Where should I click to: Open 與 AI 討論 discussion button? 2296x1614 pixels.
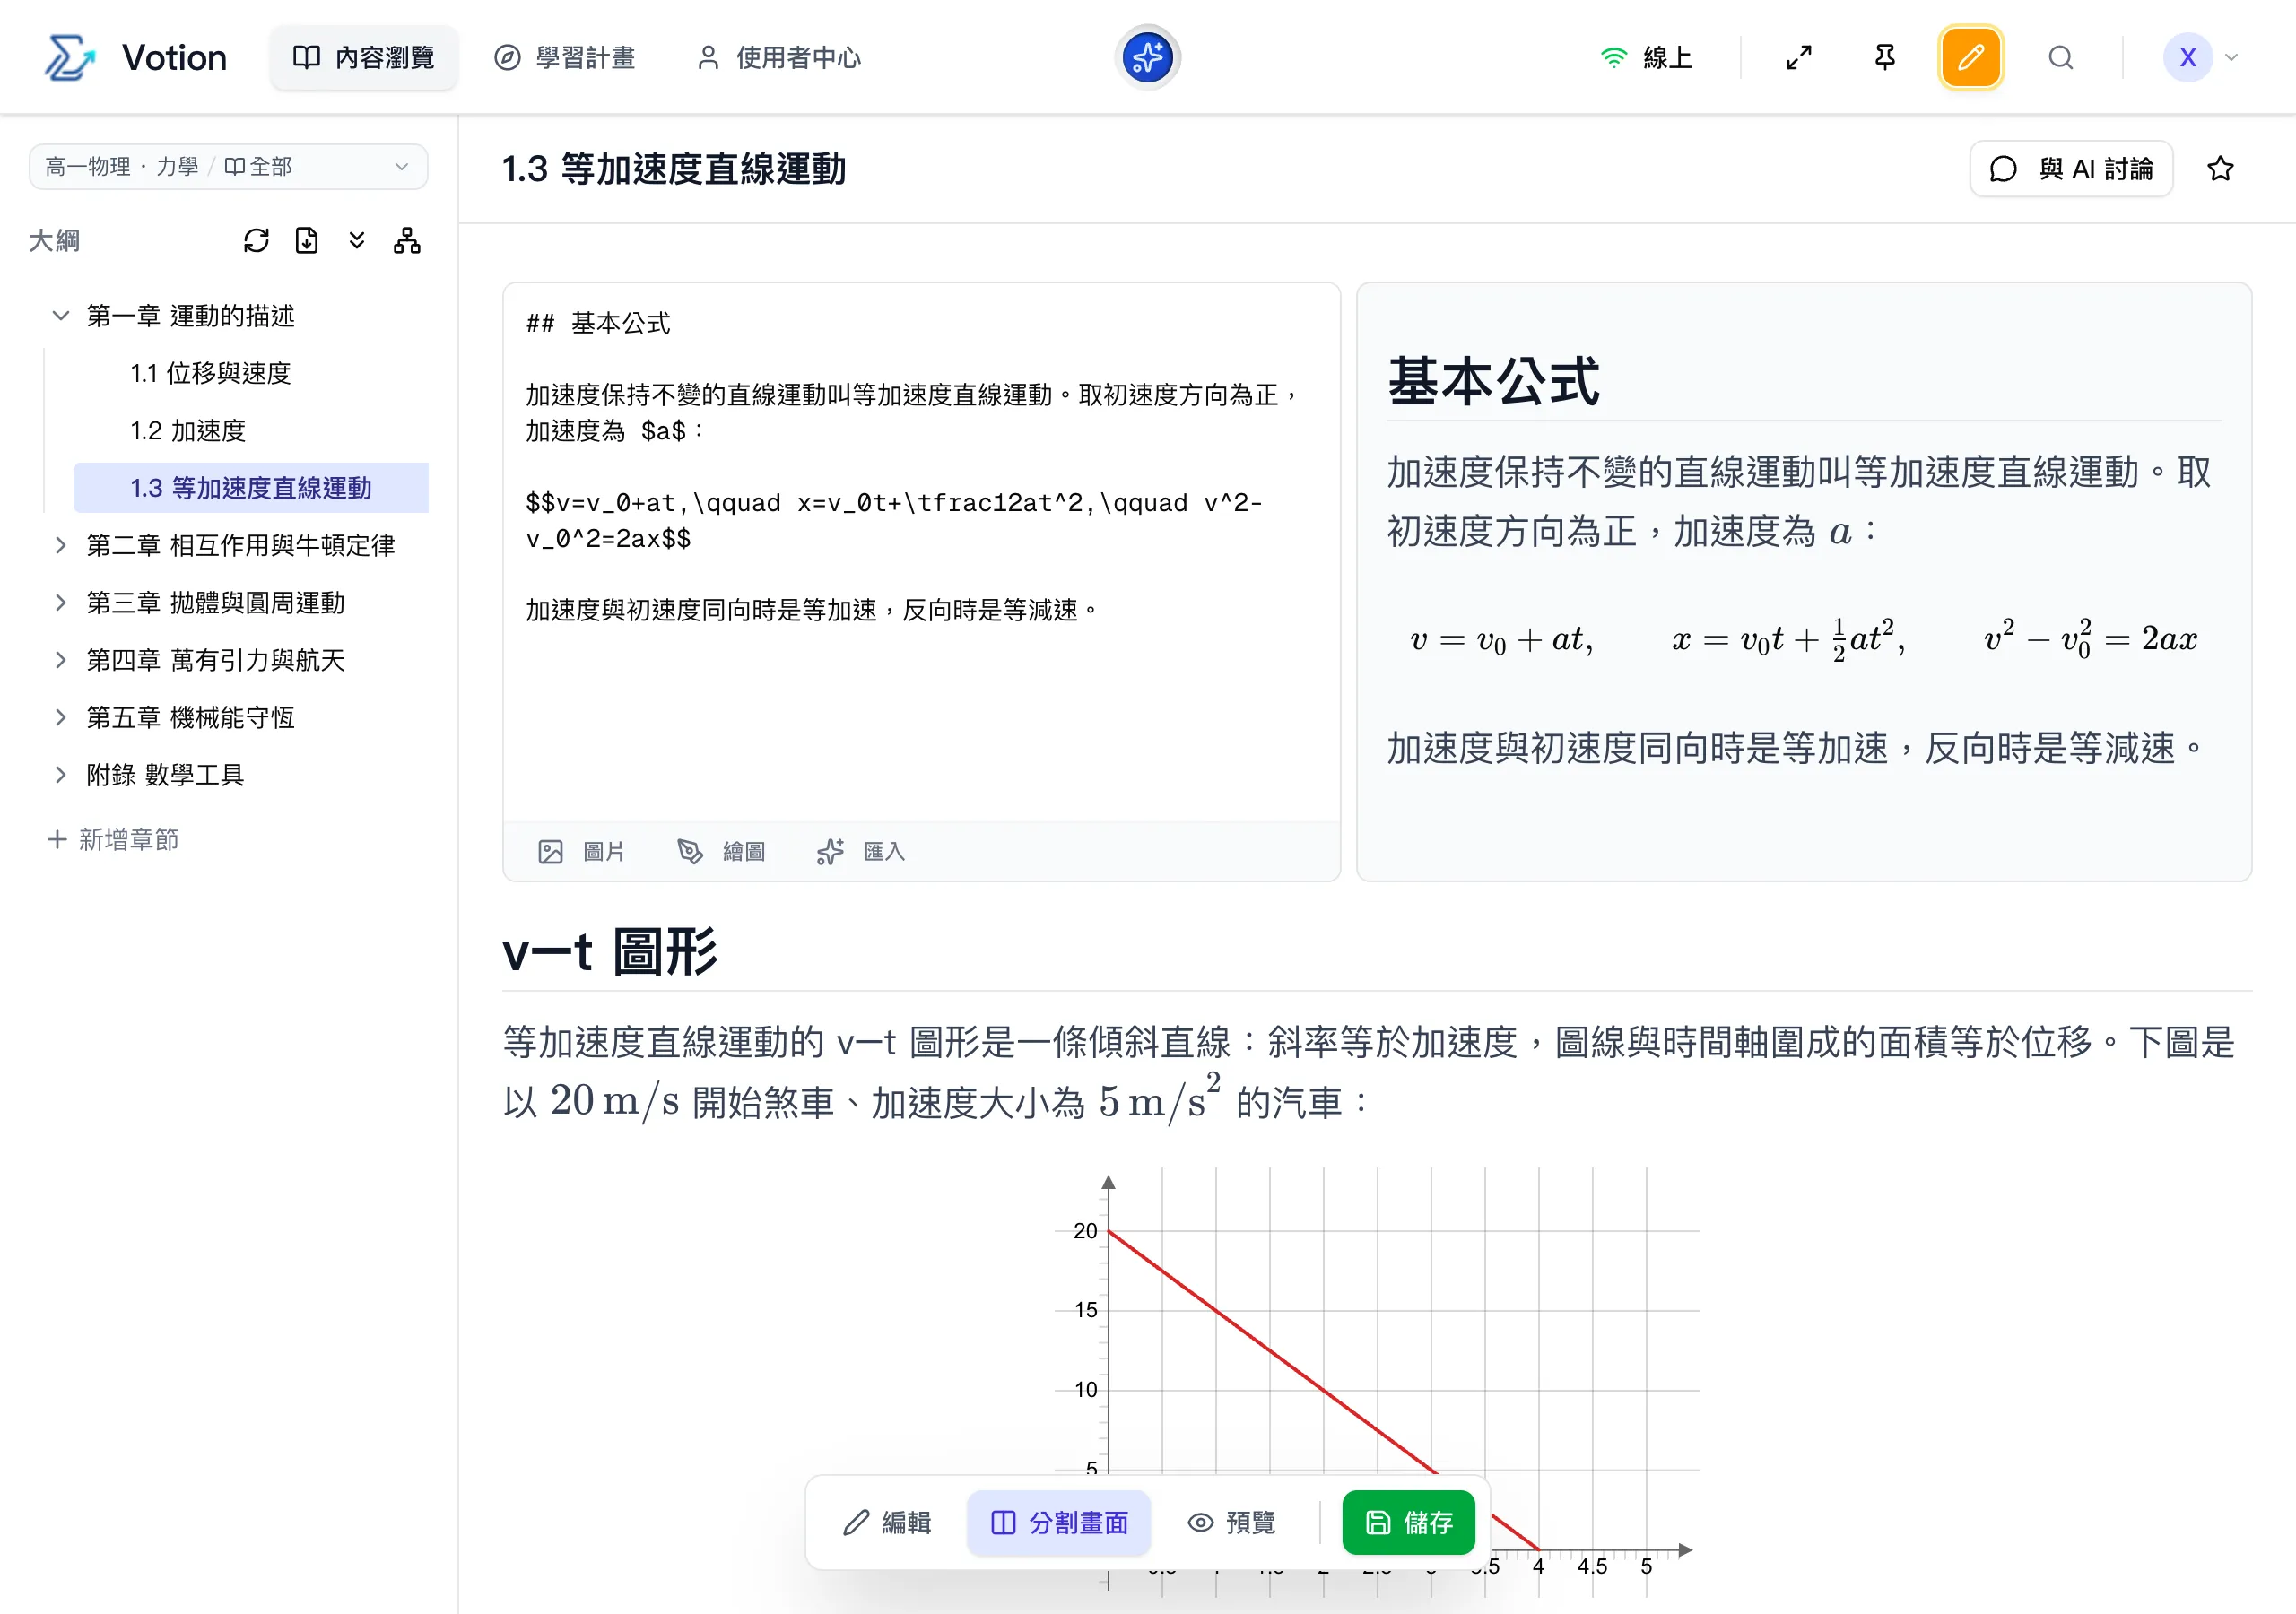click(2071, 168)
